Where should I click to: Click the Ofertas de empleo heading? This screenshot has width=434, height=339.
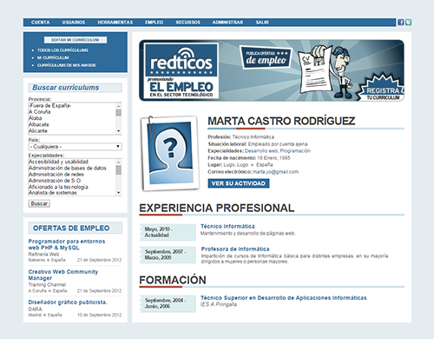click(71, 228)
